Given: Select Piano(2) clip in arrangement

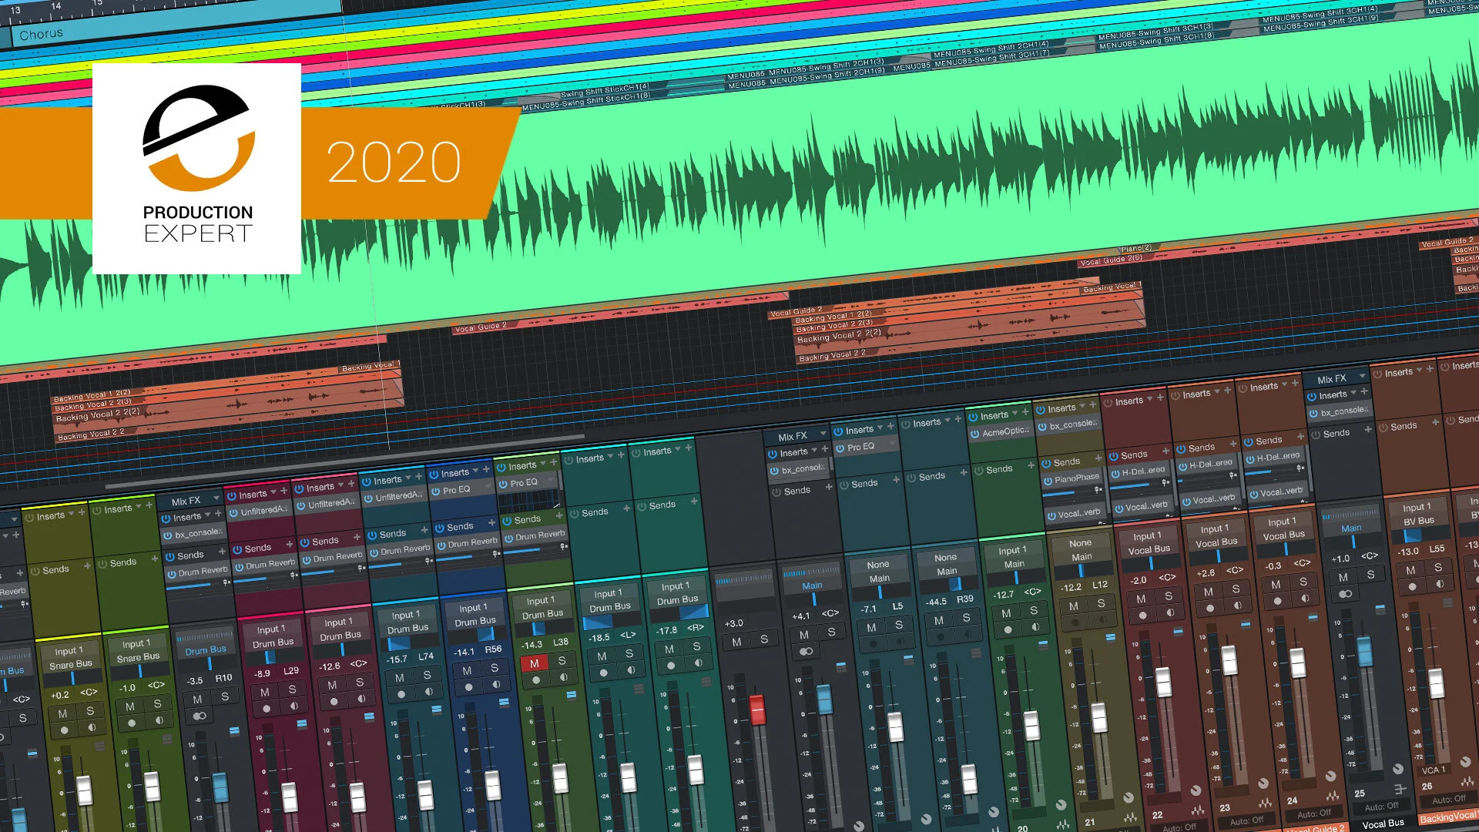Looking at the screenshot, I should pyautogui.click(x=1136, y=249).
